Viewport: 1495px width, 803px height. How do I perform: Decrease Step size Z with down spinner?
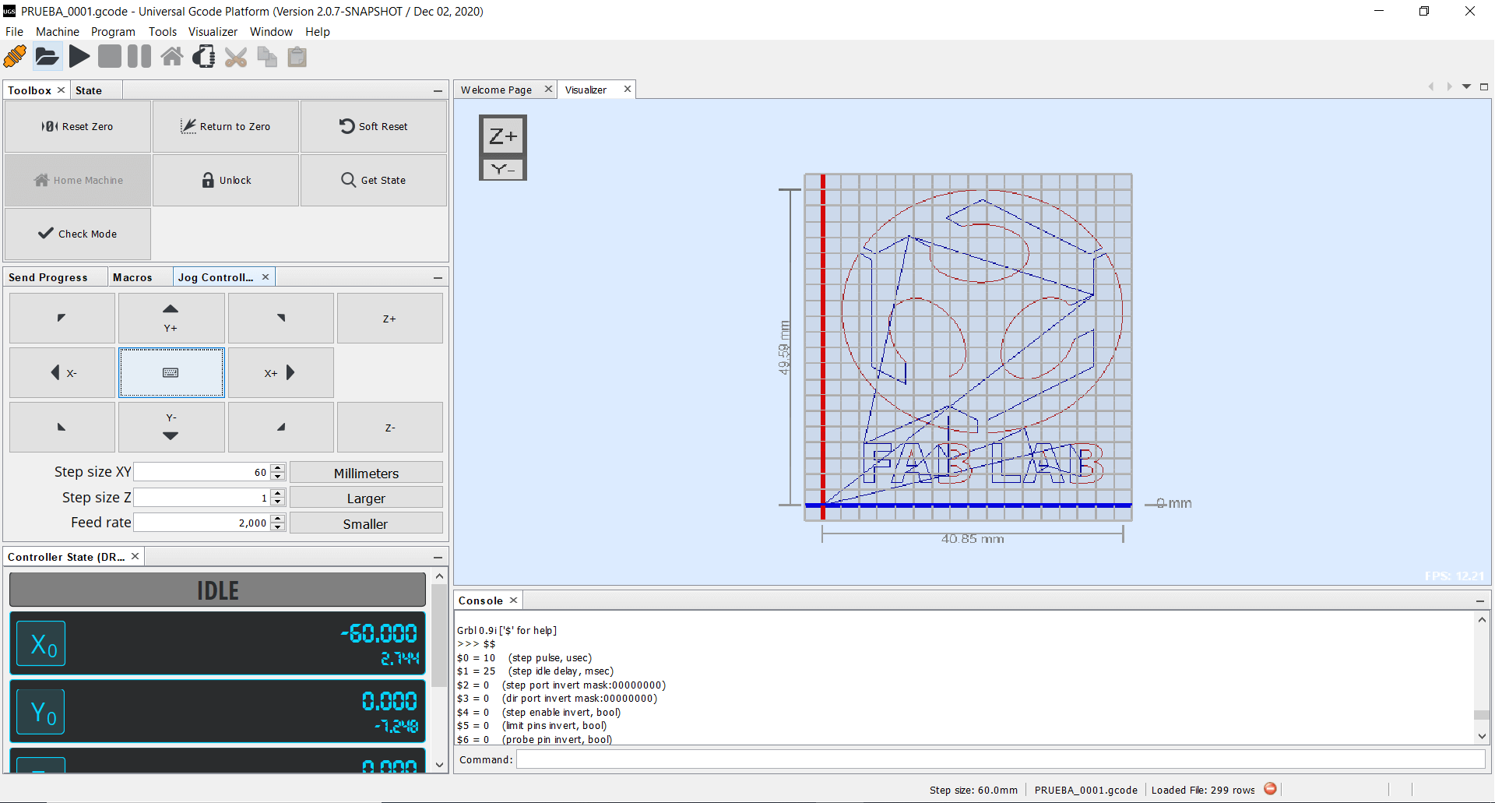tap(278, 502)
